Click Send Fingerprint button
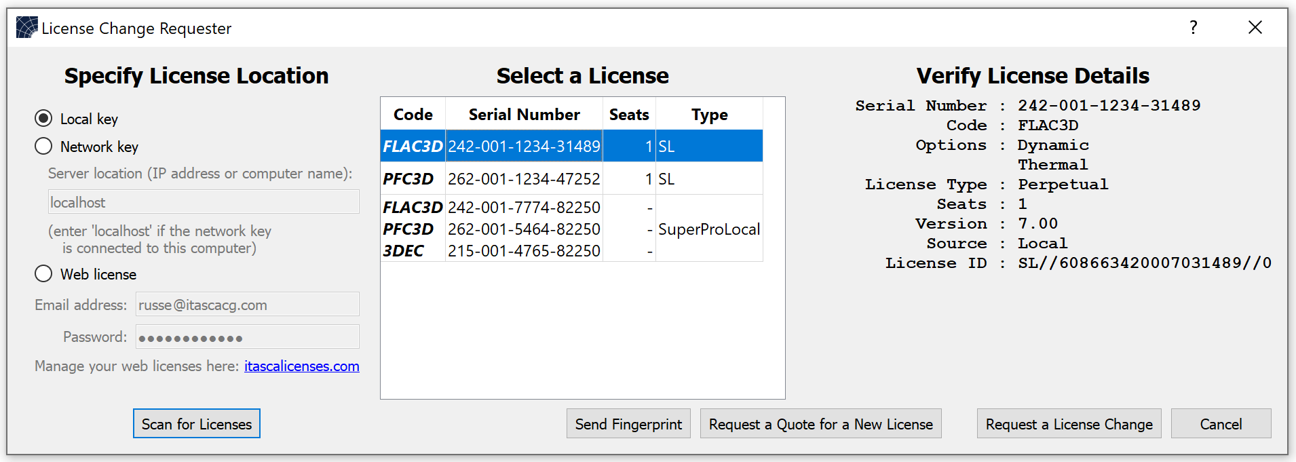 click(x=628, y=424)
